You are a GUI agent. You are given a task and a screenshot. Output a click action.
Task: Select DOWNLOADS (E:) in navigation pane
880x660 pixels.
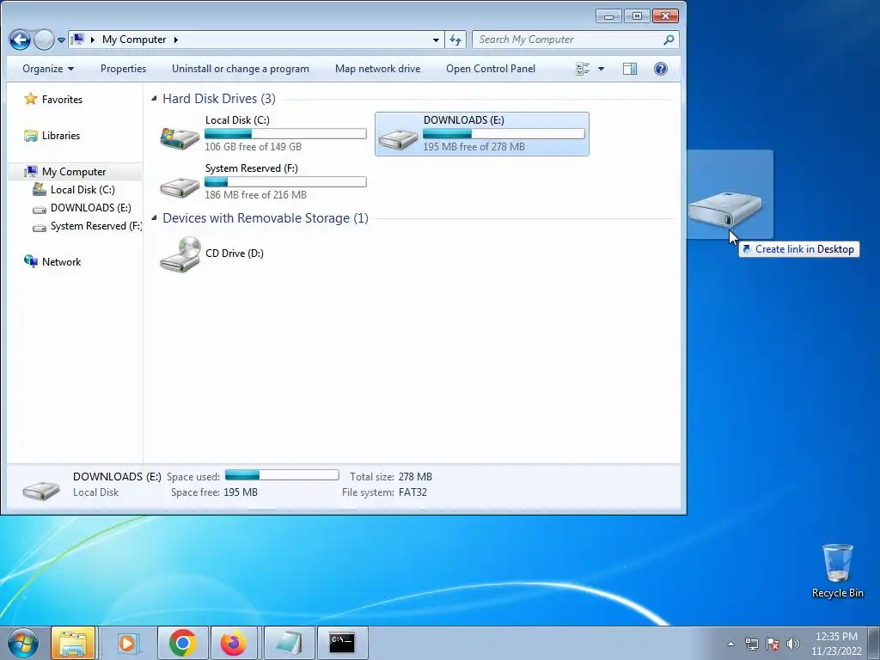[91, 208]
